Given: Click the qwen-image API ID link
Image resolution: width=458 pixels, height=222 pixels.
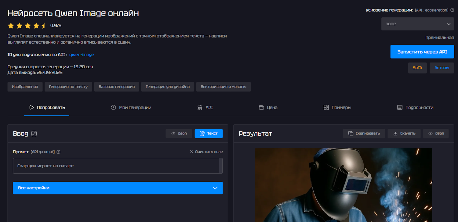Looking at the screenshot, I should click(82, 55).
